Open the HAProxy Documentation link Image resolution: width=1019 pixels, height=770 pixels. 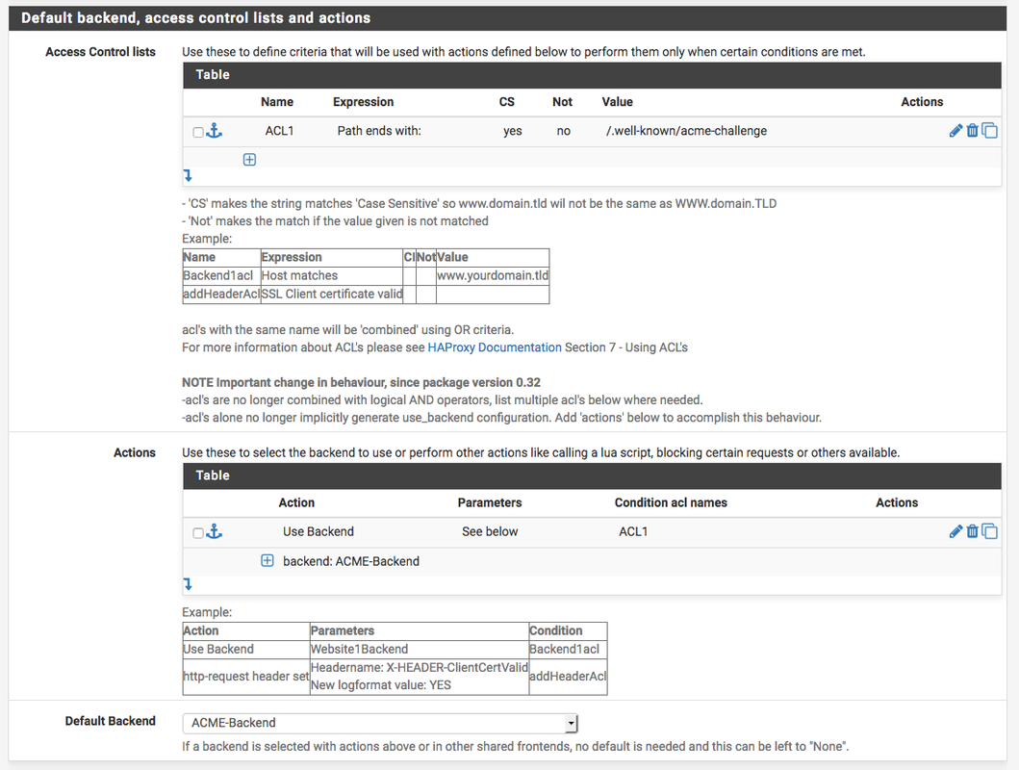495,347
